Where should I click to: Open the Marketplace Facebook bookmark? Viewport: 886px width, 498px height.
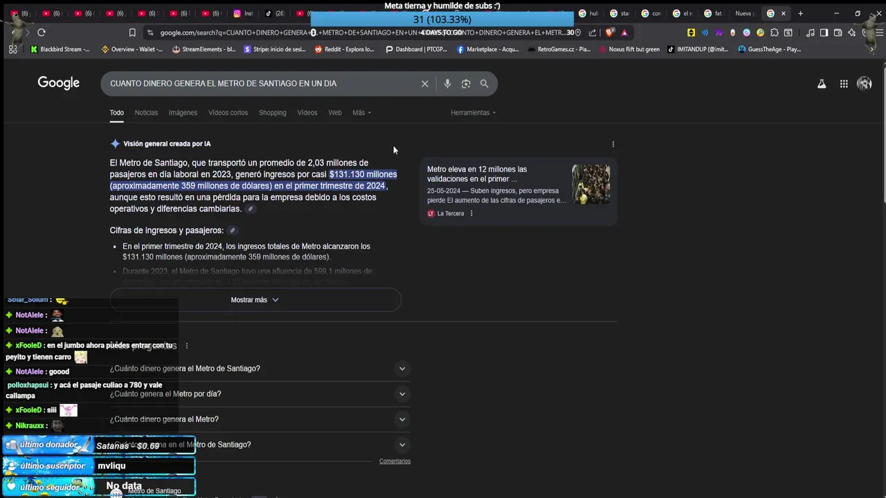(487, 49)
